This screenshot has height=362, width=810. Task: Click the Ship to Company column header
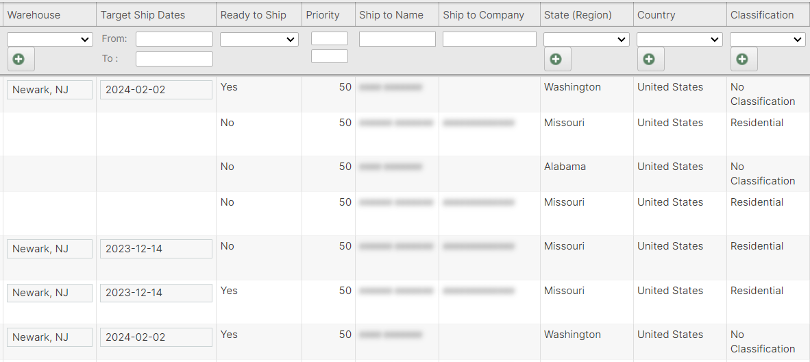coord(484,15)
